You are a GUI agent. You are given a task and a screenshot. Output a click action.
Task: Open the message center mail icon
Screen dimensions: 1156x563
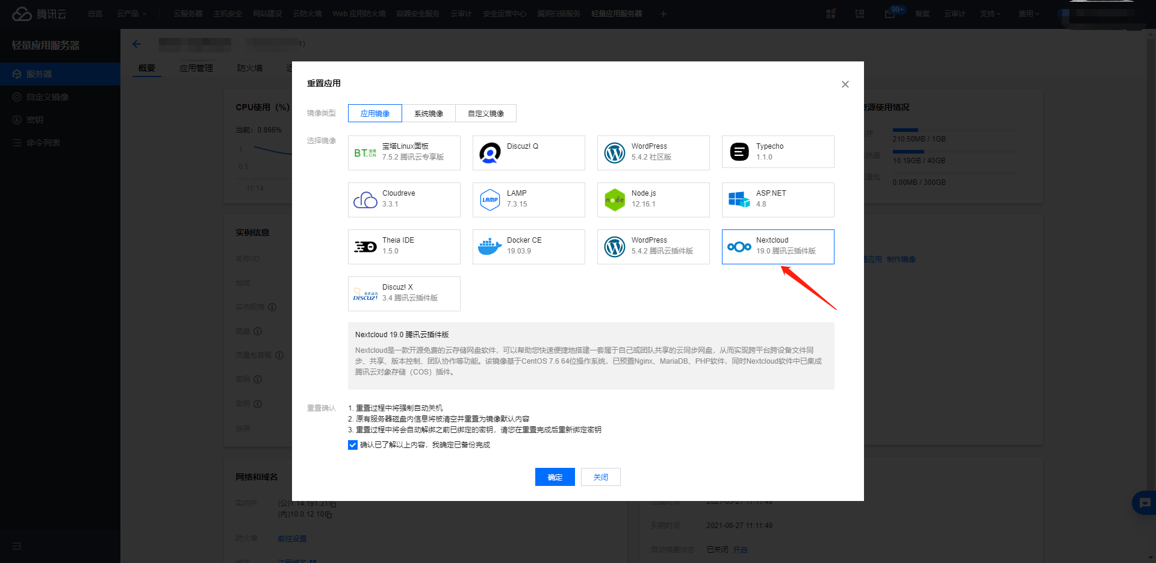pyautogui.click(x=890, y=14)
